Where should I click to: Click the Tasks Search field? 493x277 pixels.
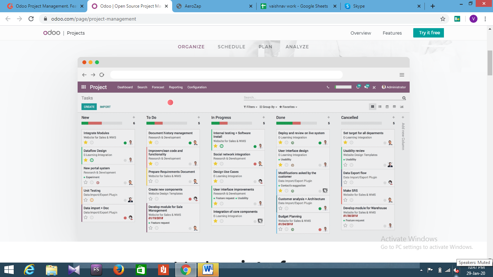point(323,98)
